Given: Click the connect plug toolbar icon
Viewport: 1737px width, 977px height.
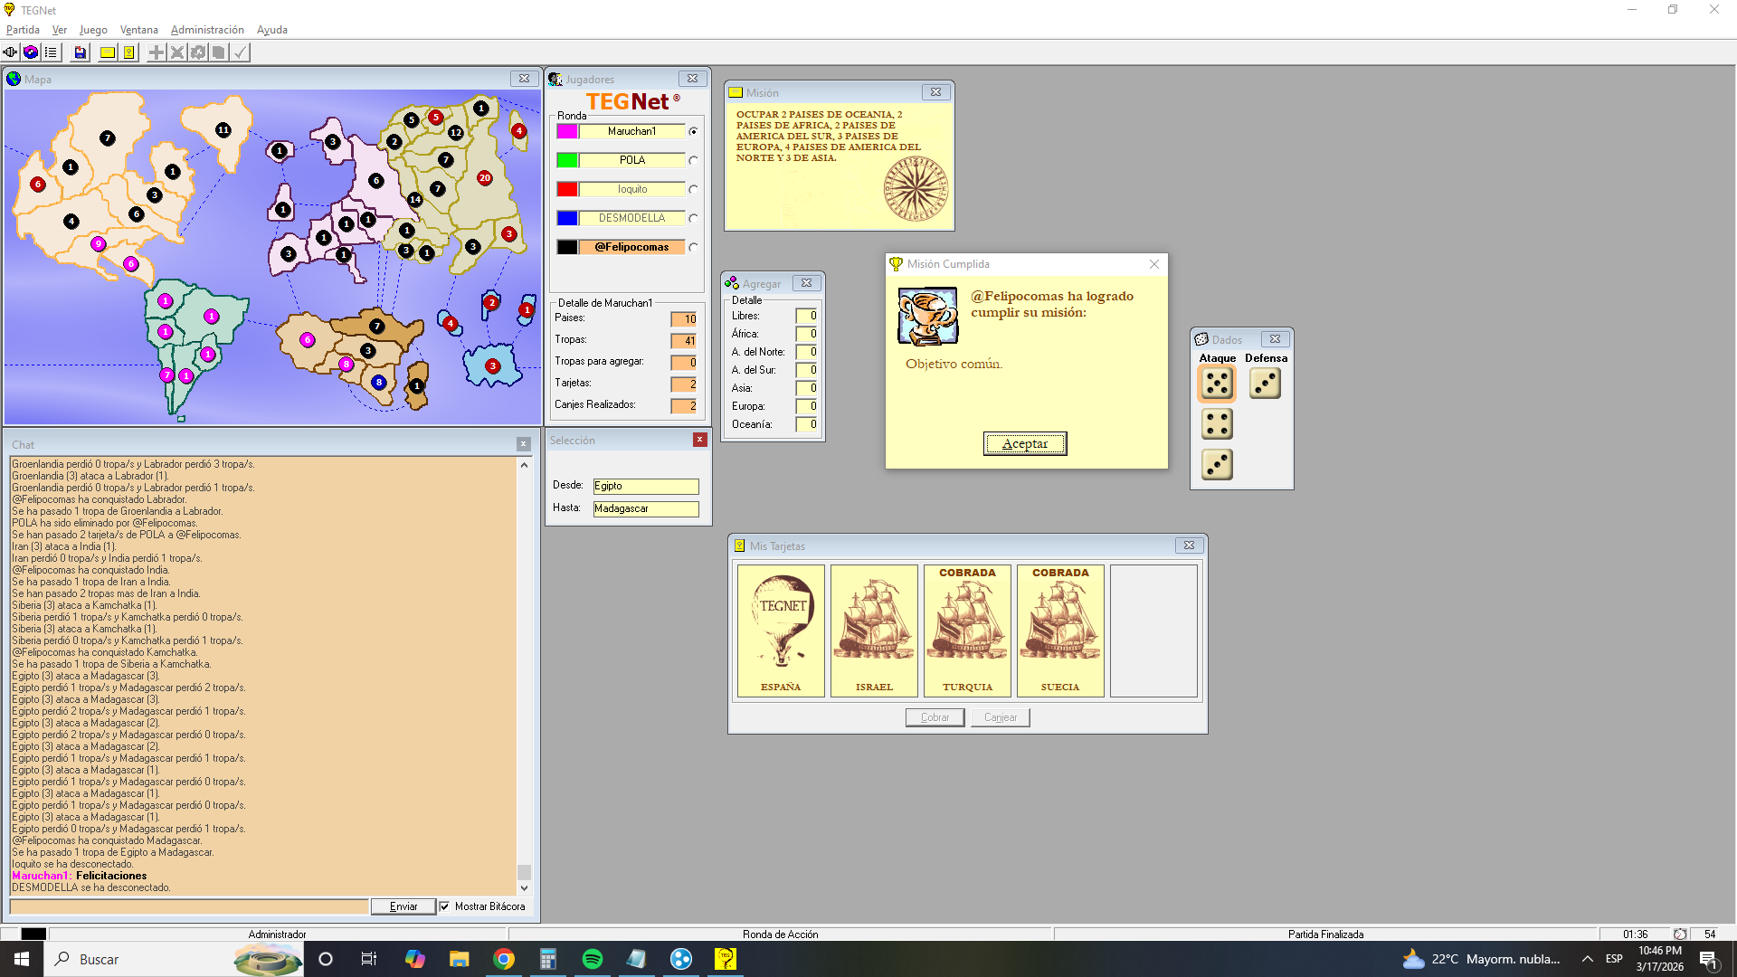Looking at the screenshot, I should tap(10, 52).
